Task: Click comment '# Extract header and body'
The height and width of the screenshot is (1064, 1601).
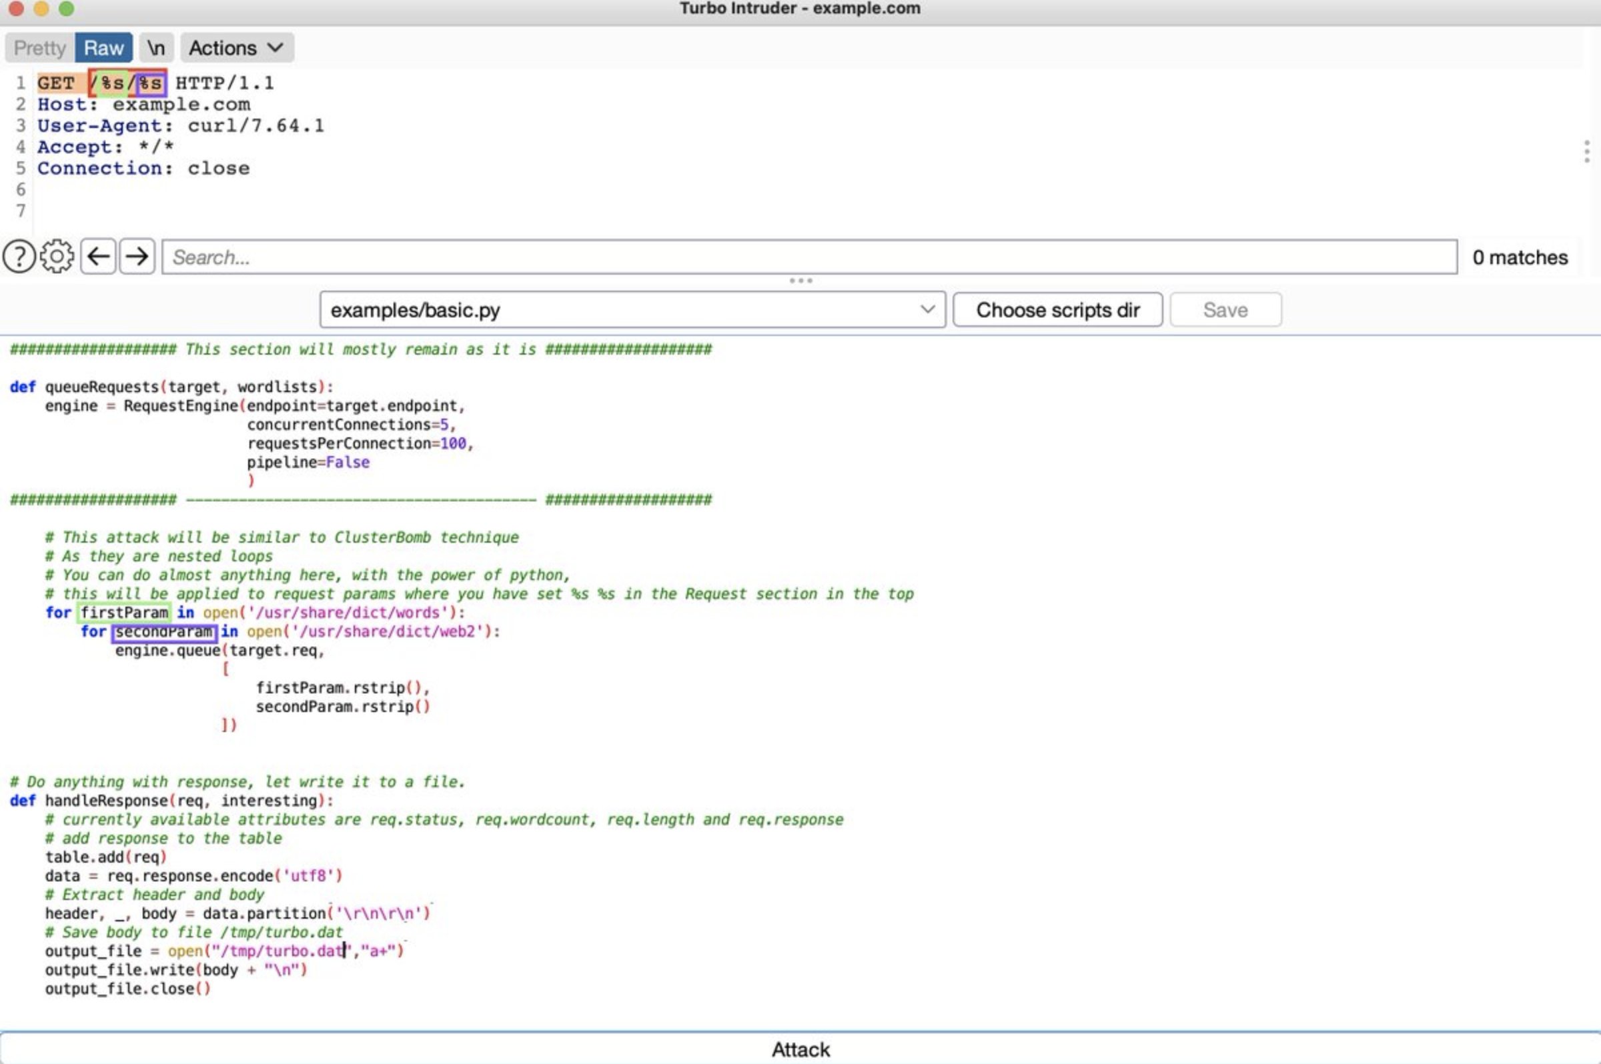Action: click(155, 895)
